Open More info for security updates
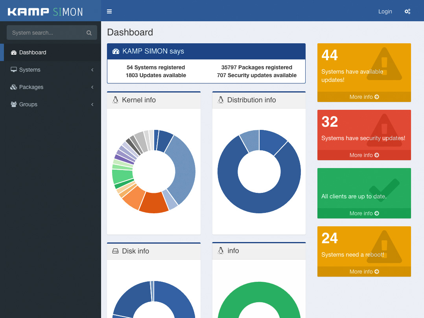This screenshot has width=424, height=318. click(364, 155)
